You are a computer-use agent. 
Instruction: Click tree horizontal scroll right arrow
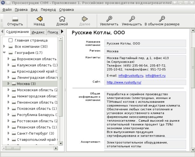[56, 148]
